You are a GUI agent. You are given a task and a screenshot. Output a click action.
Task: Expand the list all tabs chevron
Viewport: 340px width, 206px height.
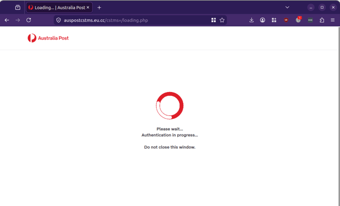287,7
